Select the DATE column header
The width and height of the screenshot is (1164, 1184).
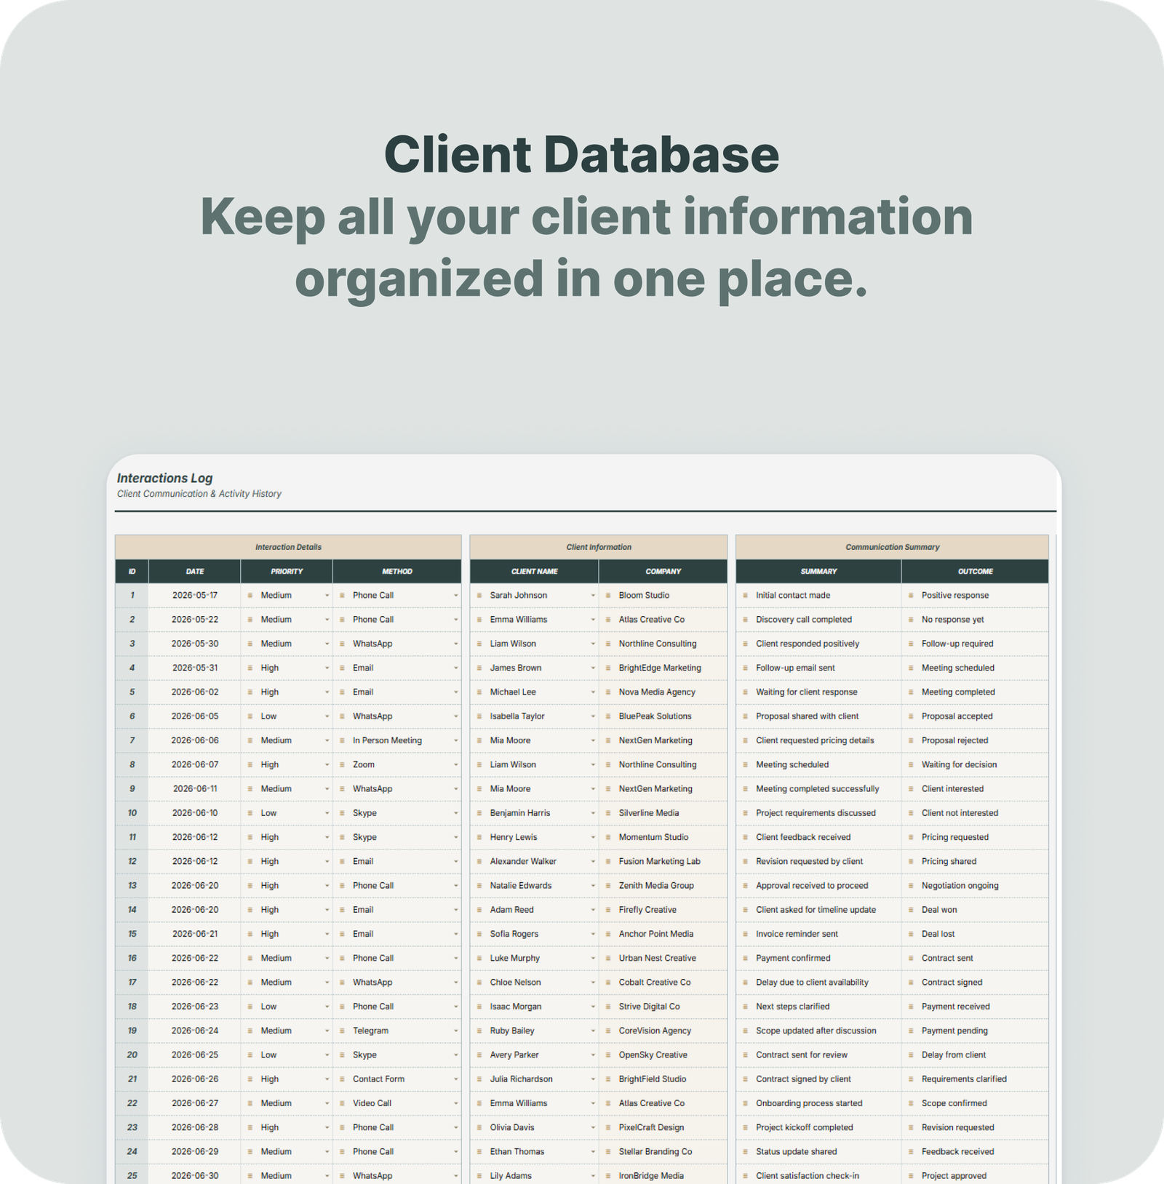pos(195,572)
